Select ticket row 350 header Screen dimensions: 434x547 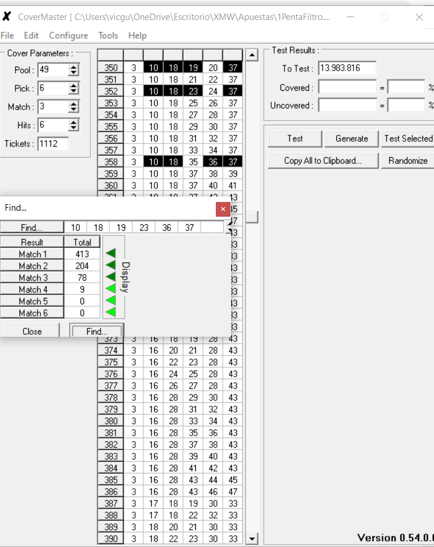[111, 67]
